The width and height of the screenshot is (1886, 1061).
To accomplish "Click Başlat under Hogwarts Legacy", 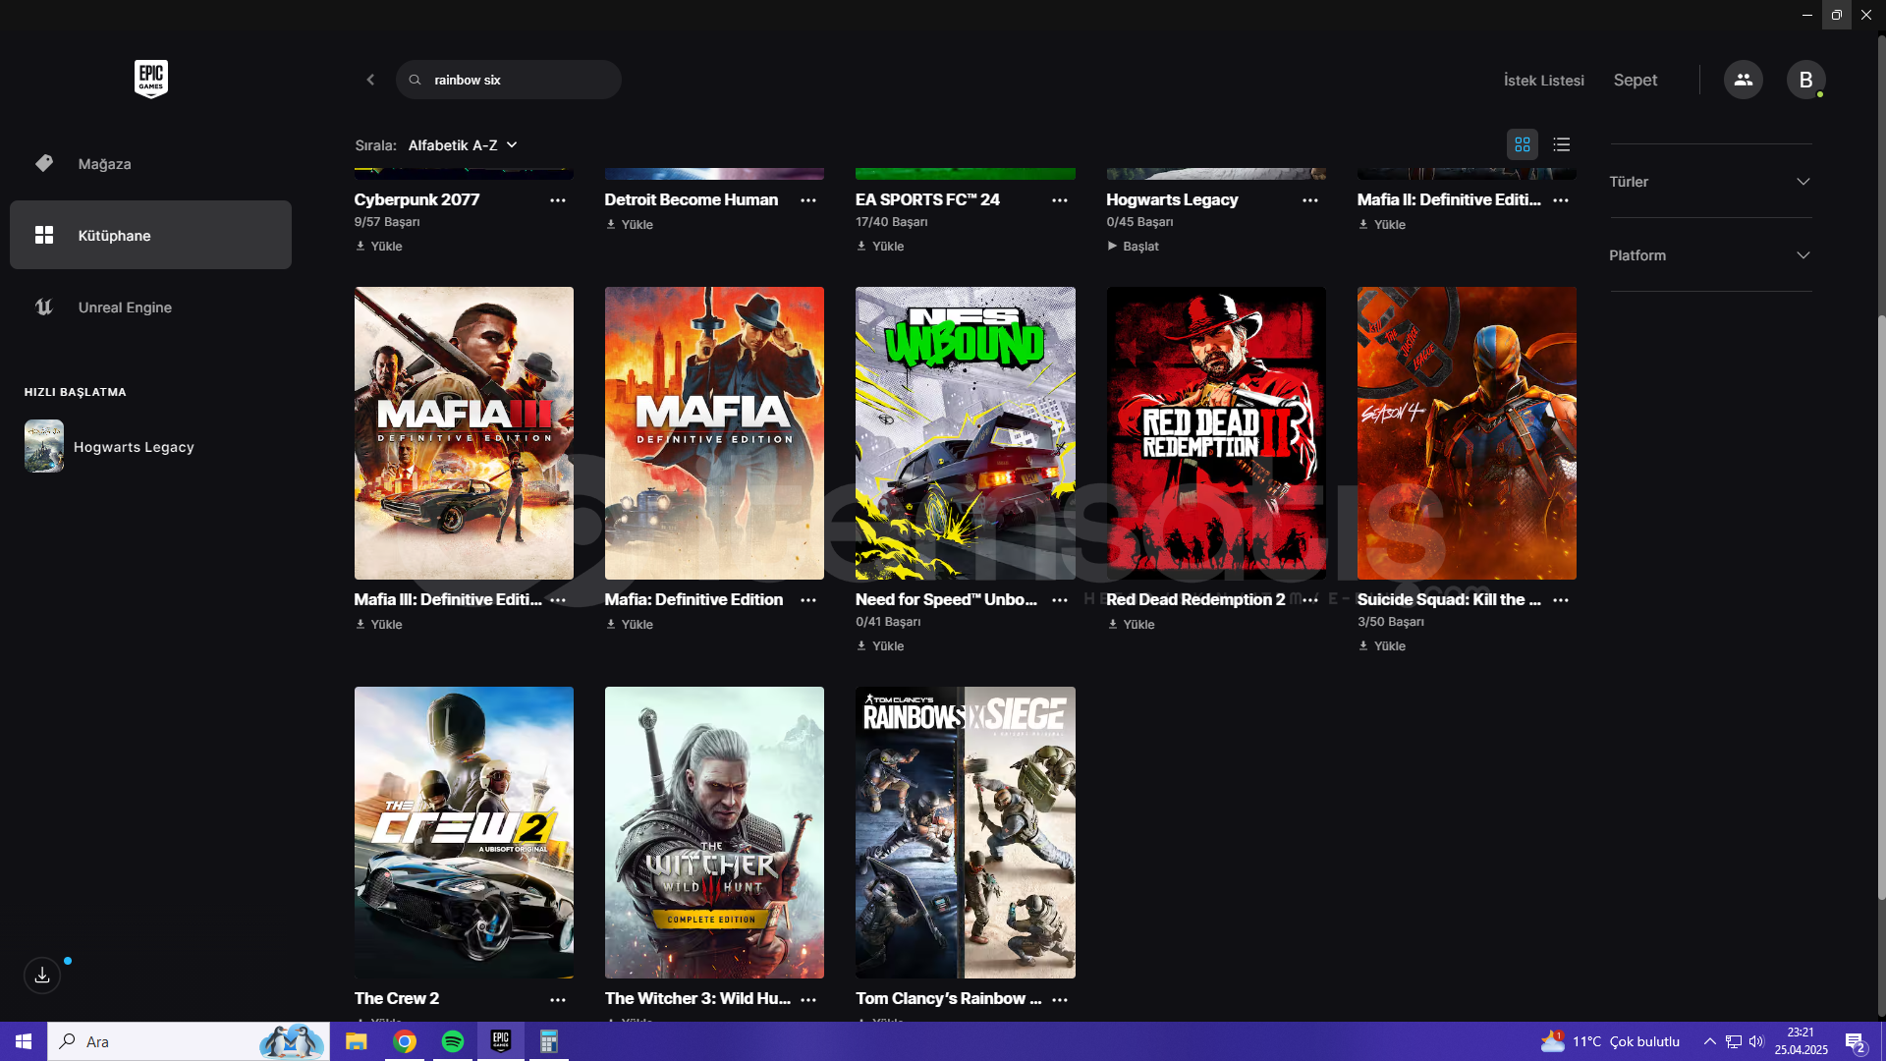I will coord(1133,247).
